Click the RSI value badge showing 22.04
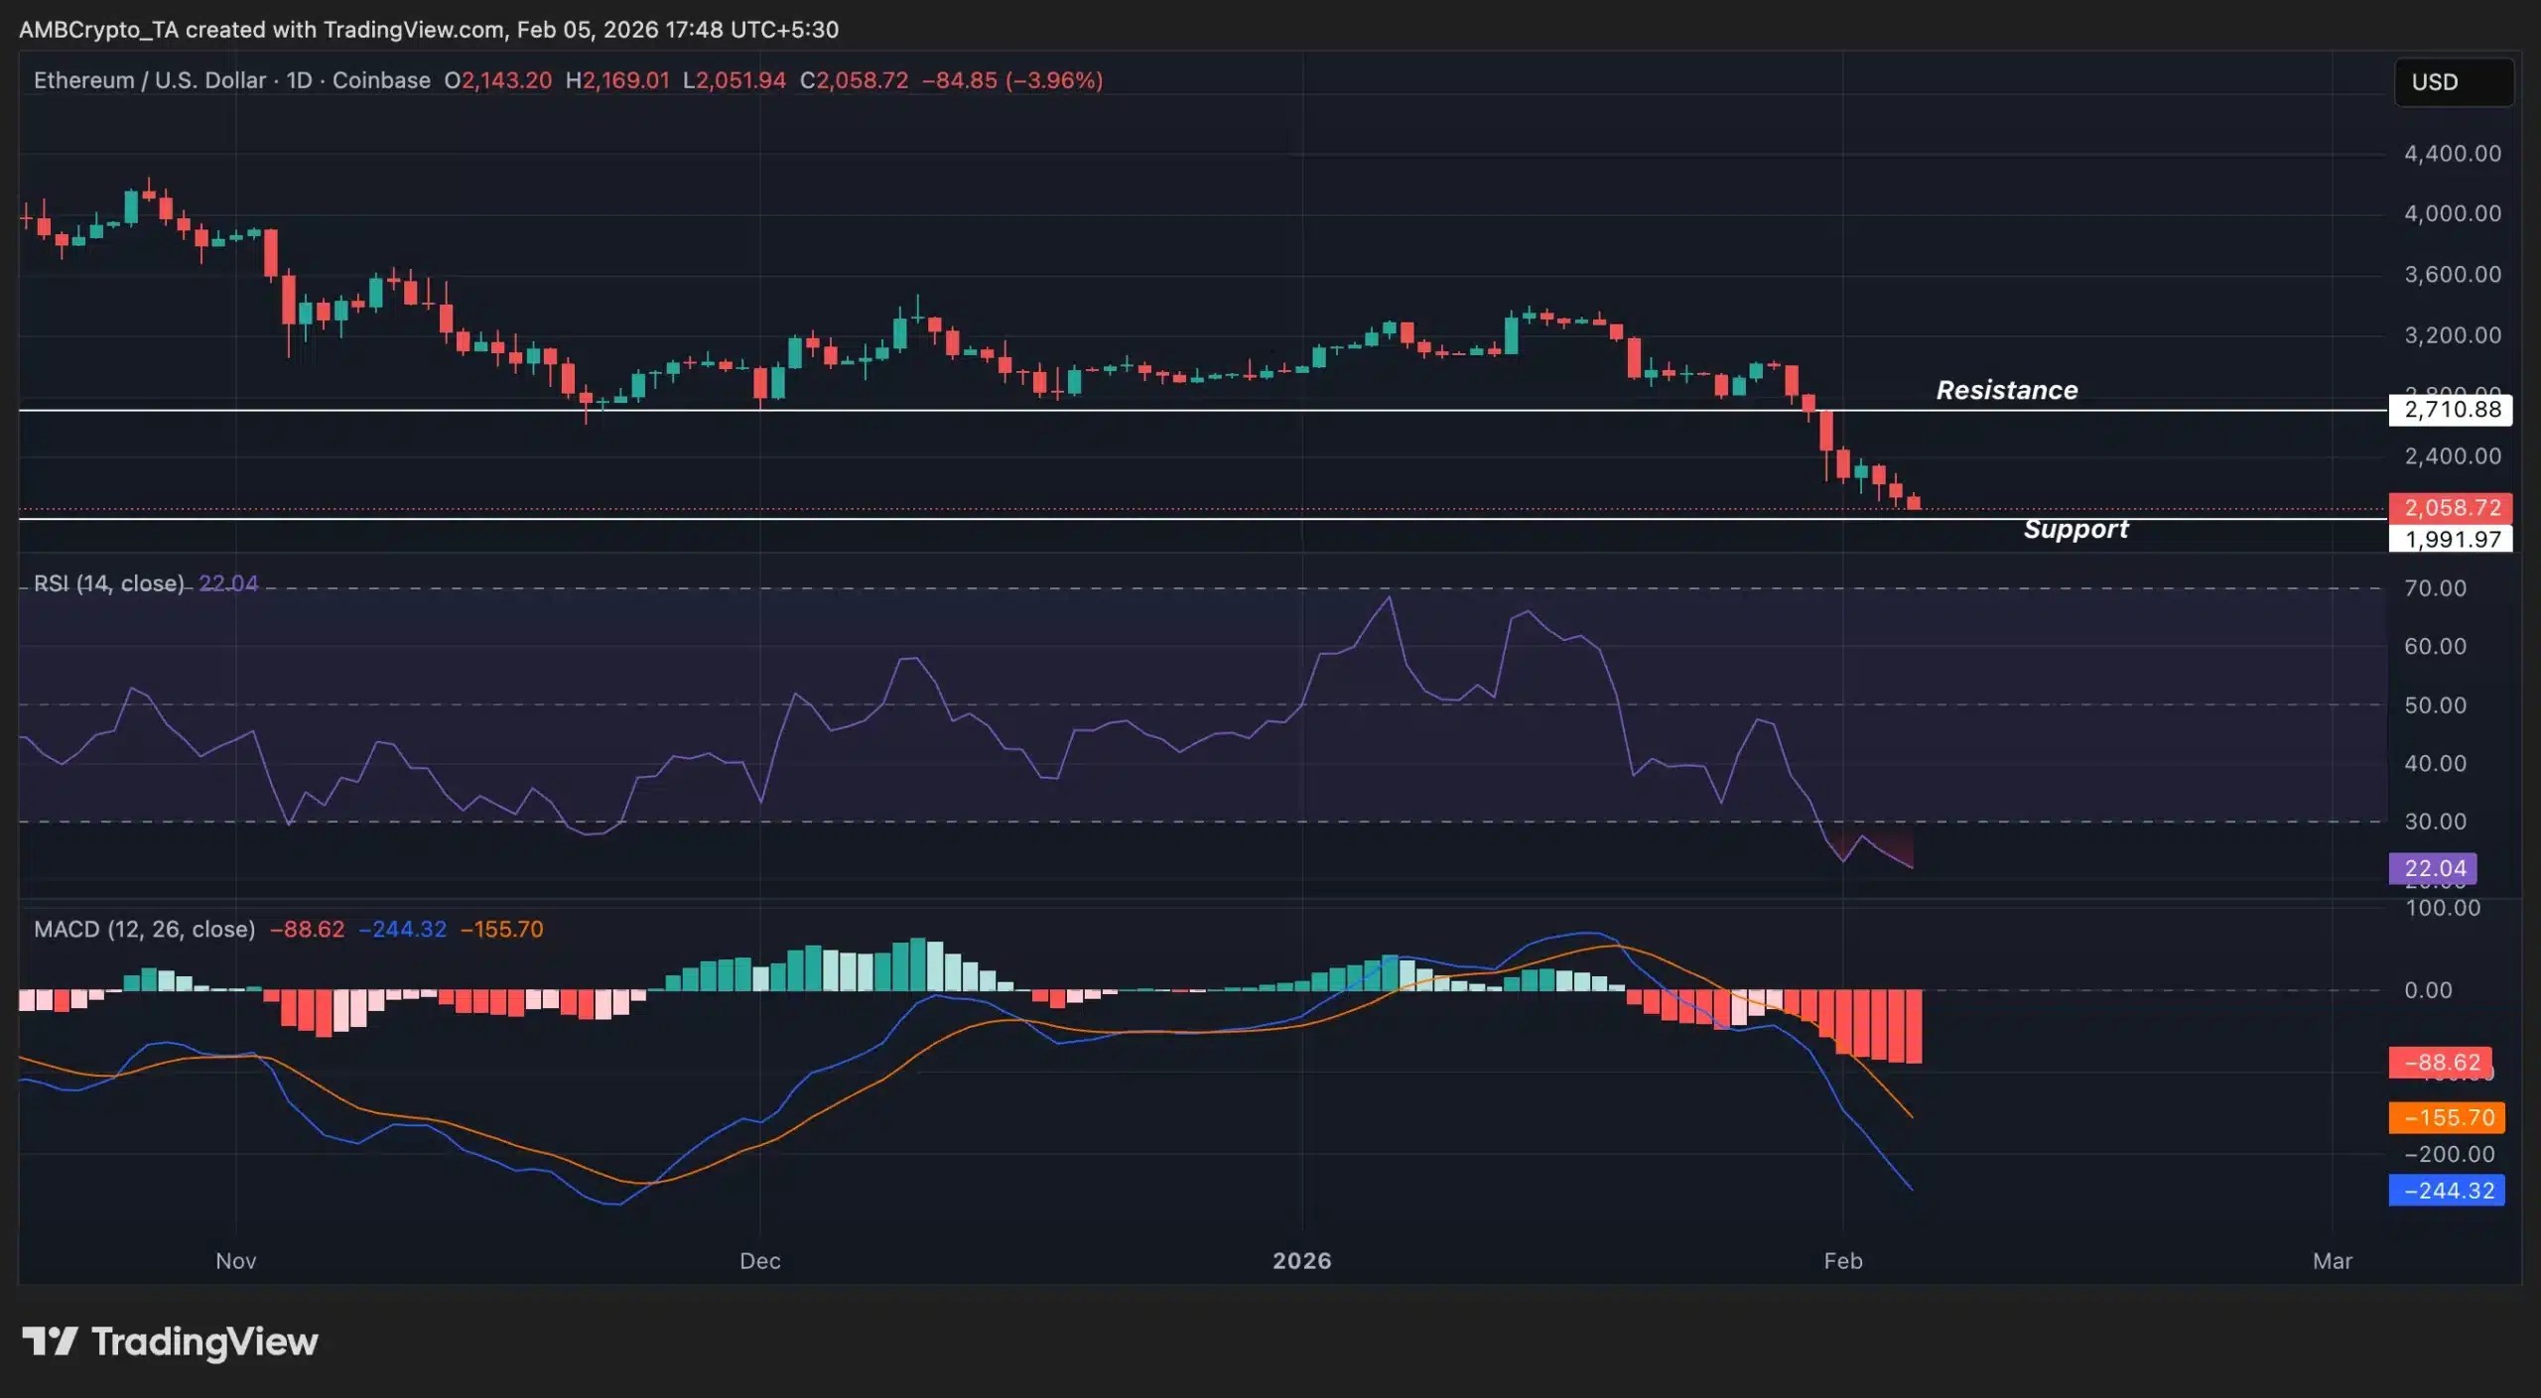Viewport: 2541px width, 1398px height. point(2432,868)
